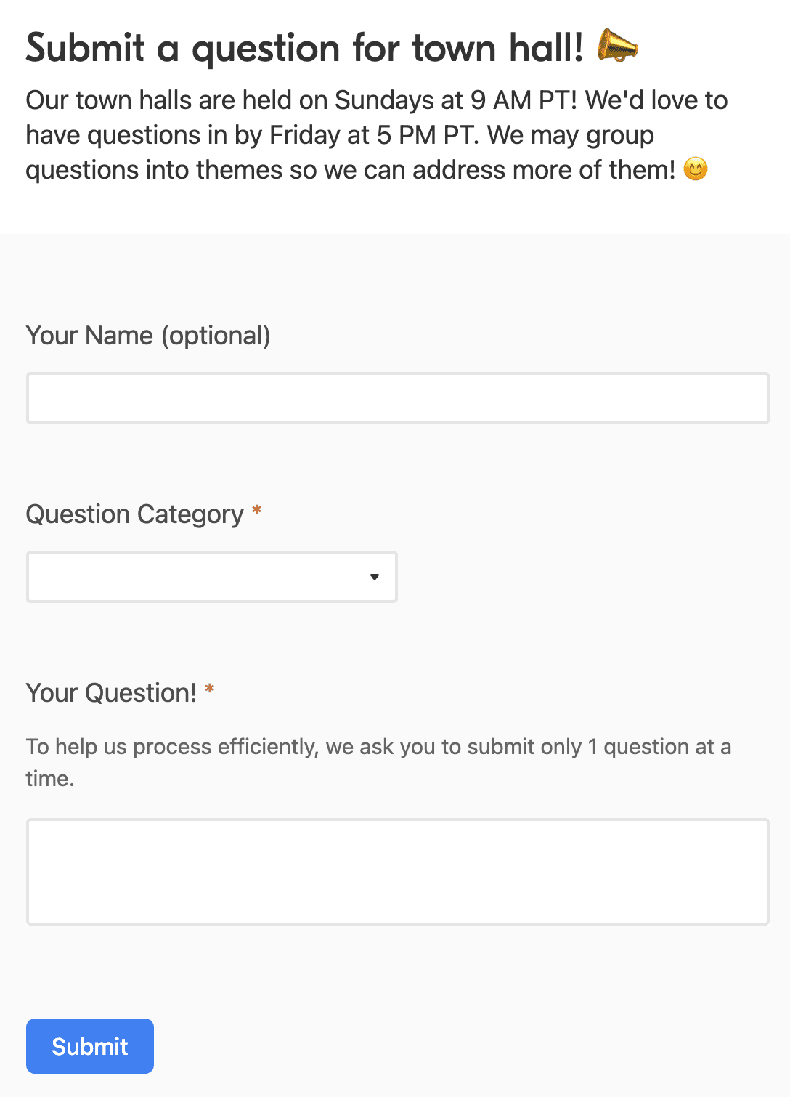
Task: Click the Question Category label
Action: (134, 514)
